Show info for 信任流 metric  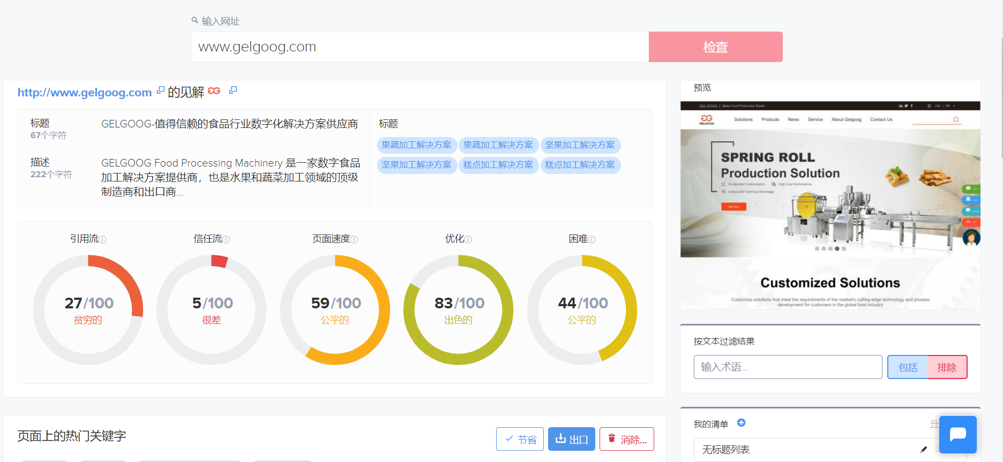click(226, 240)
